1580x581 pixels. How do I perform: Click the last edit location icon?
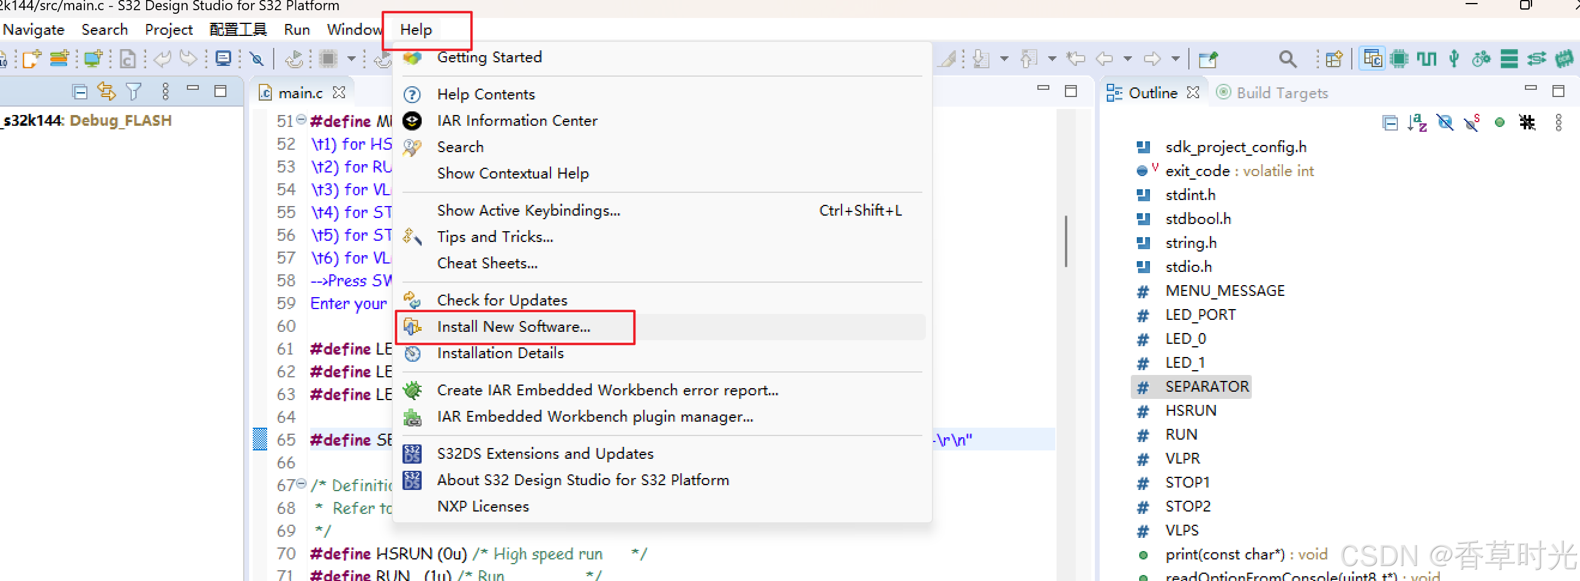(1075, 59)
